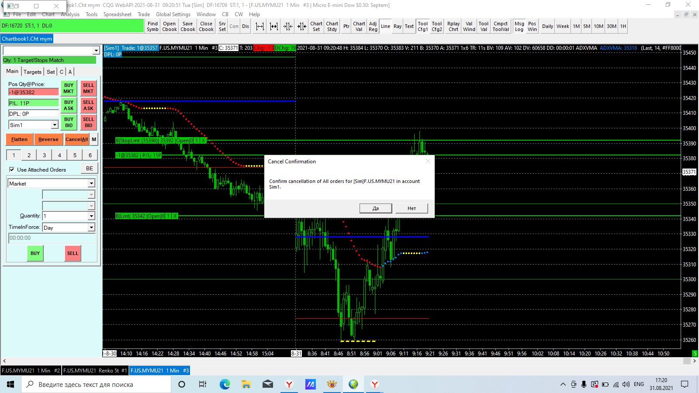699x393 pixels.
Task: Click the bold-arrow expand spacing icon
Action: click(x=274, y=26)
